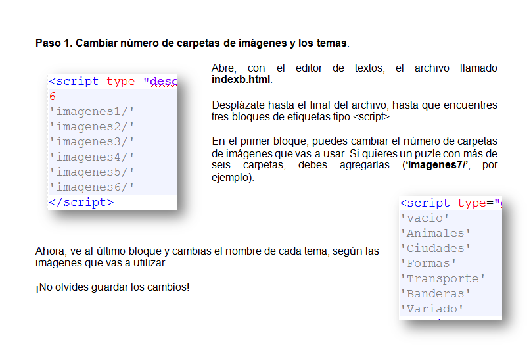Select the line 'imagenes6/' in code block
531x346 pixels.
92,187
